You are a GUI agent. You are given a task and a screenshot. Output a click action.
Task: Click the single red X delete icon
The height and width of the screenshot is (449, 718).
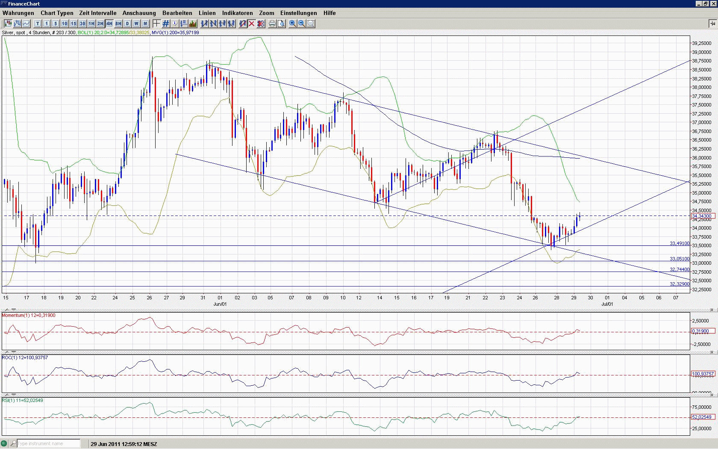pyautogui.click(x=252, y=24)
